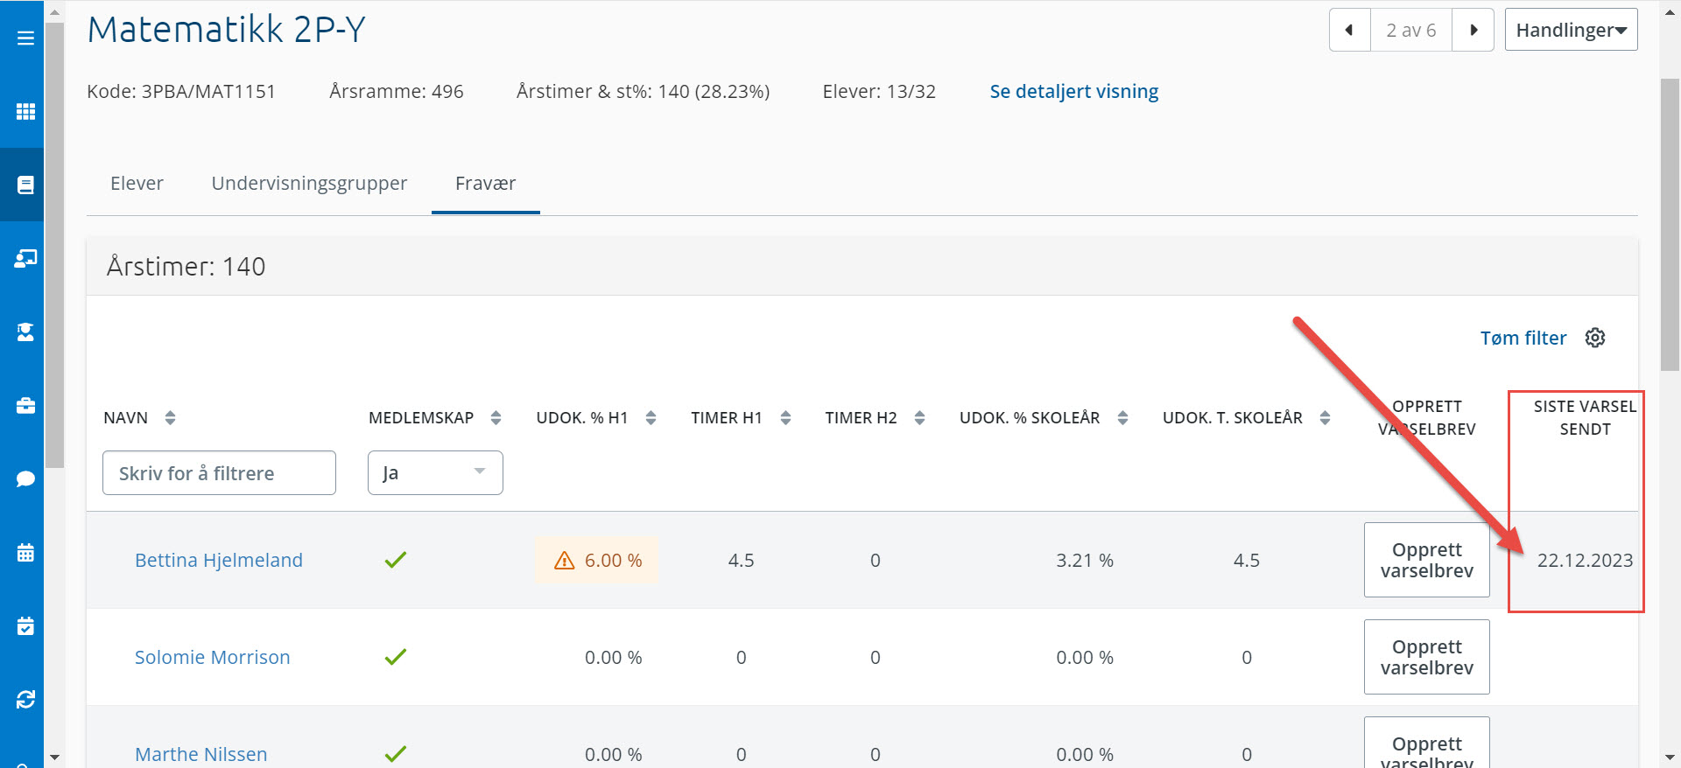The width and height of the screenshot is (1681, 768).
Task: Create varselbrev for Marthe Nilssen
Action: [1426, 744]
